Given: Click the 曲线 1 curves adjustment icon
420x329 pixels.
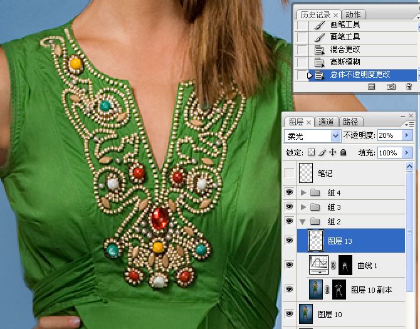Looking at the screenshot, I should 318,265.
